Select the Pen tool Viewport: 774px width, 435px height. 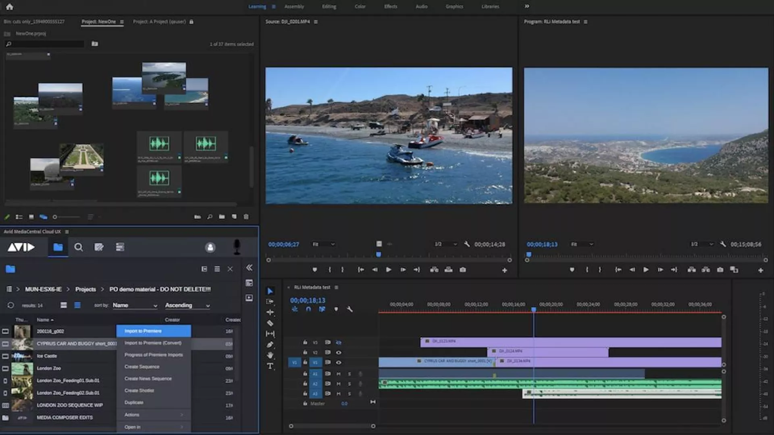pyautogui.click(x=270, y=344)
